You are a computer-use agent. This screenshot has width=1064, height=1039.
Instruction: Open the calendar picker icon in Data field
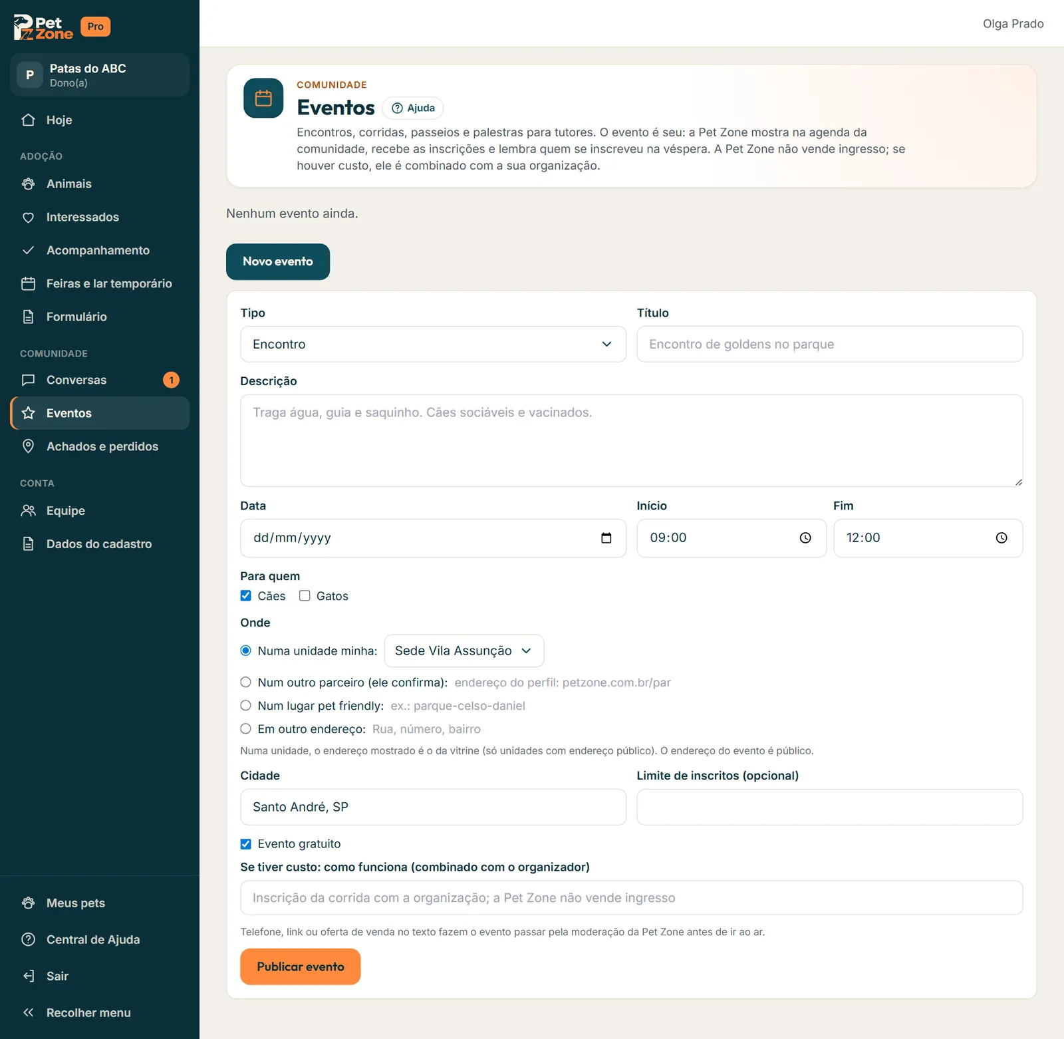[606, 538]
